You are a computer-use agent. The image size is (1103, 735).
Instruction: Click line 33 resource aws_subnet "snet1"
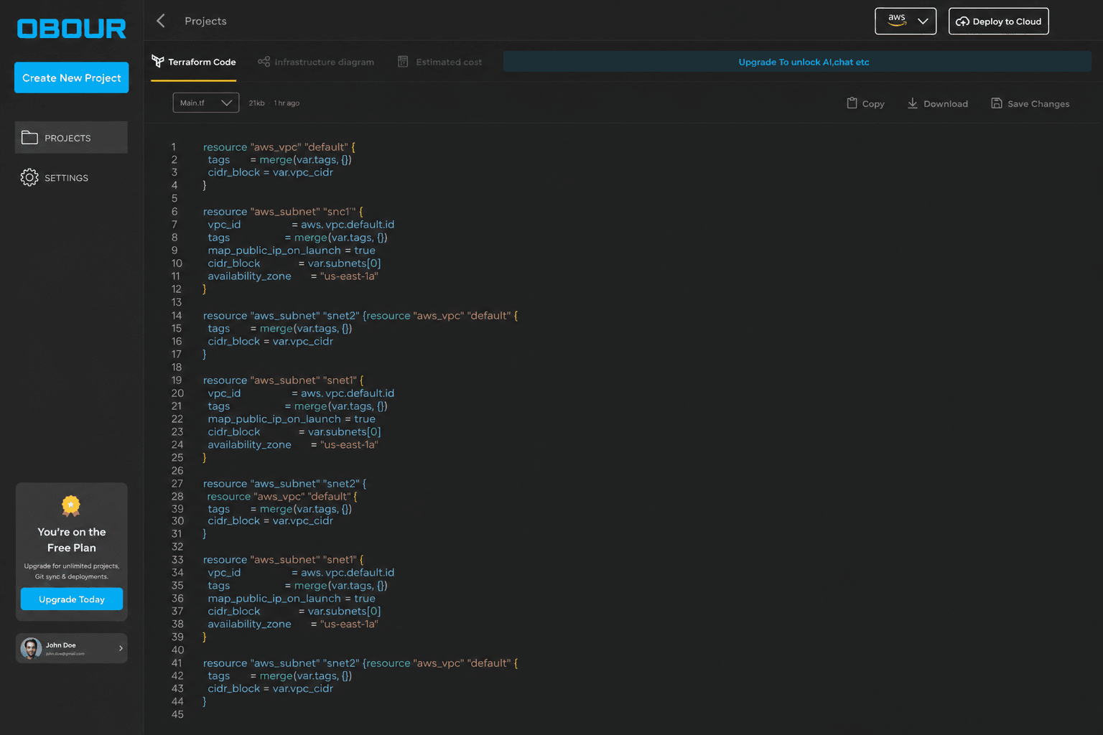[x=284, y=560]
